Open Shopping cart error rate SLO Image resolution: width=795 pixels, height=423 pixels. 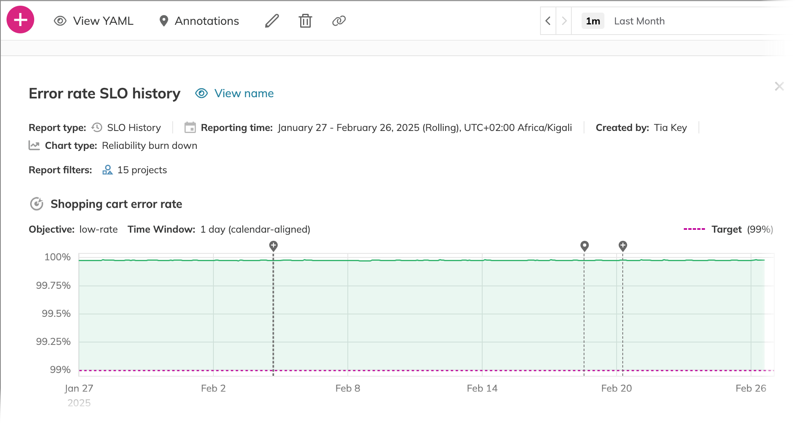pos(116,204)
